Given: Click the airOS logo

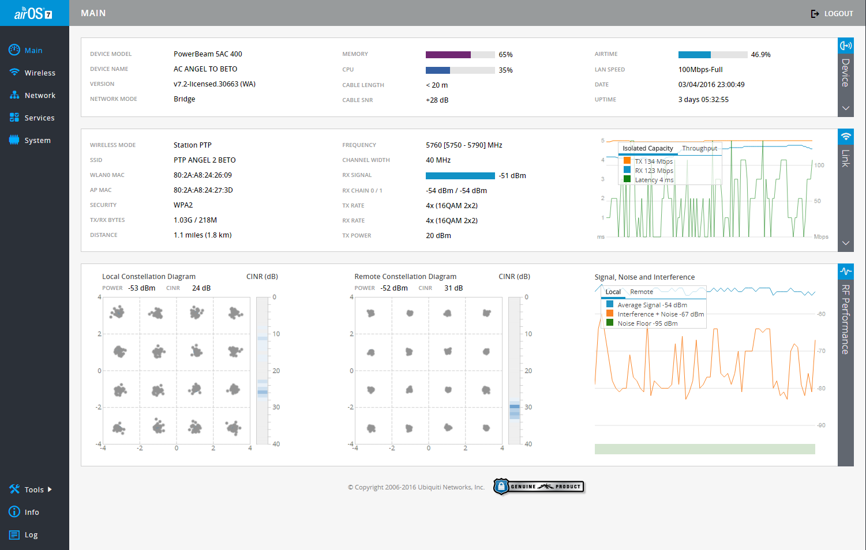Looking at the screenshot, I should 33,13.
